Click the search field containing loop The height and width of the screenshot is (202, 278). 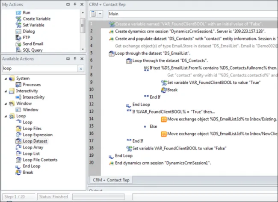click(40, 68)
